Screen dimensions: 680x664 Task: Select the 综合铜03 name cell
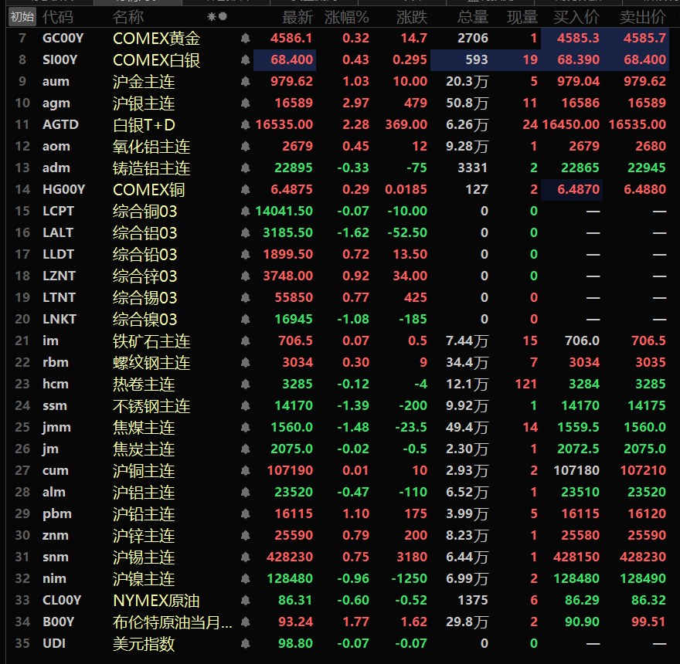[144, 212]
